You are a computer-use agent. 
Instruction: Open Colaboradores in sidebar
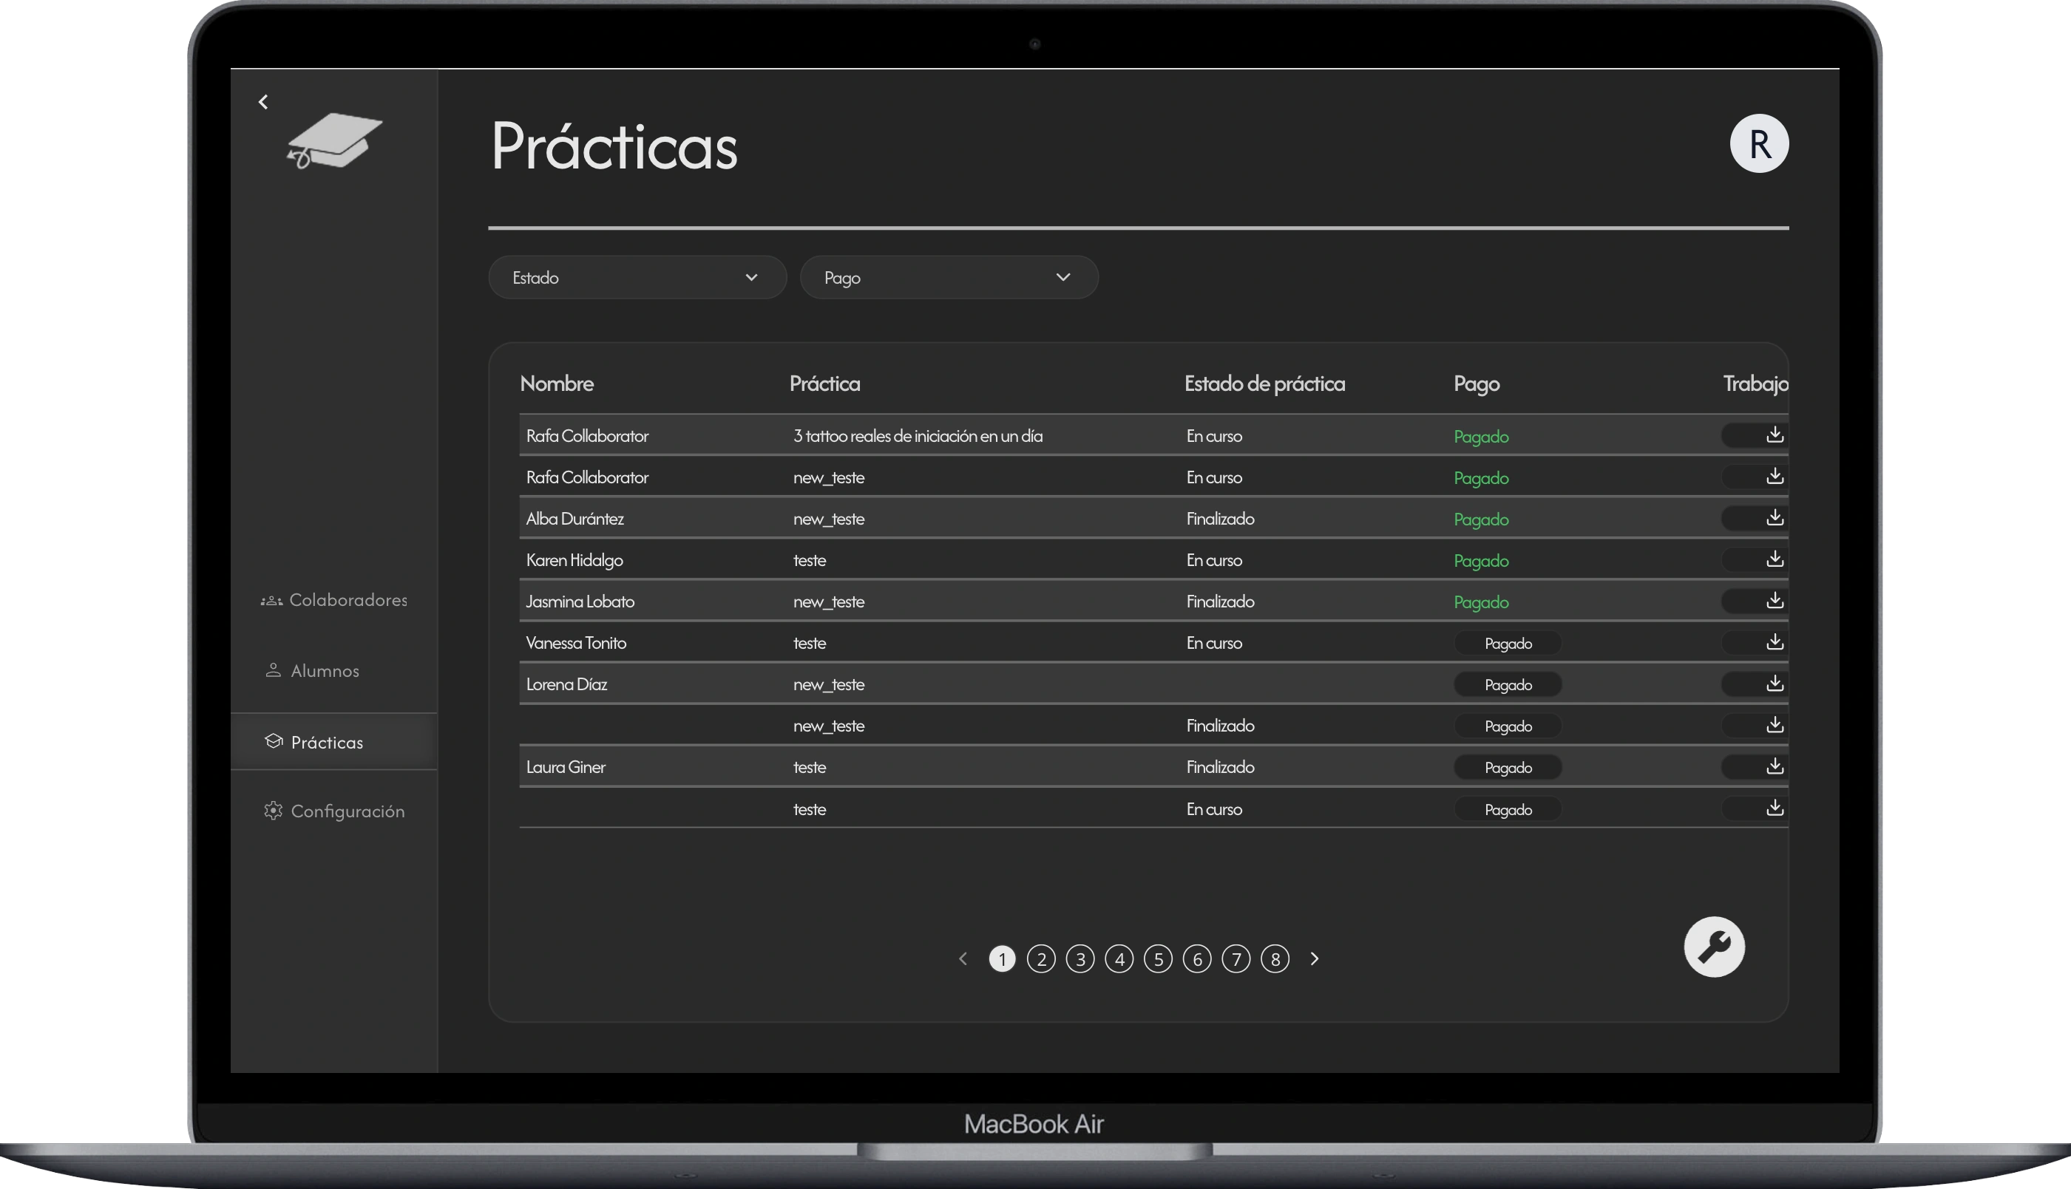pyautogui.click(x=333, y=600)
